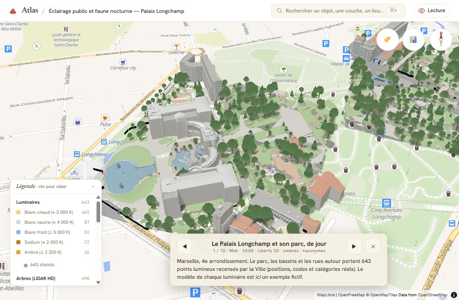The image size is (459, 300).
Task: Open the MapLibre attribution link
Action: [326, 295]
